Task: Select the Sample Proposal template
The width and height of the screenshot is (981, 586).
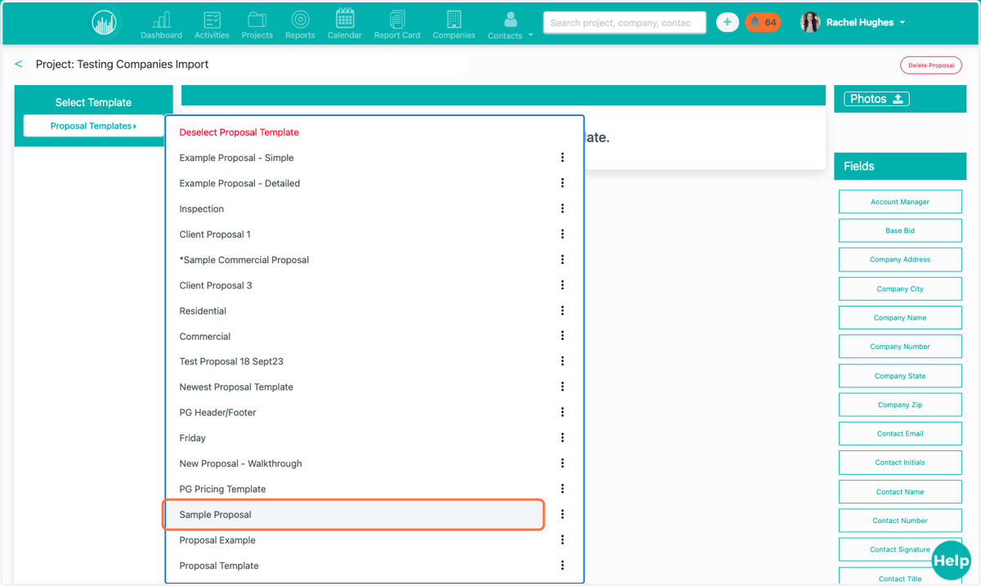Action: point(353,515)
